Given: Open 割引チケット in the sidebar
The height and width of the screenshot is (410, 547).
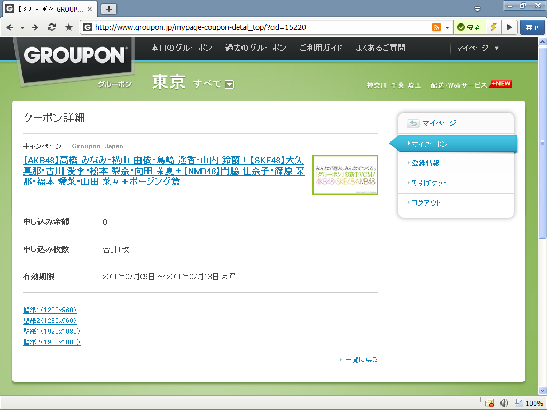Looking at the screenshot, I should click(x=429, y=183).
